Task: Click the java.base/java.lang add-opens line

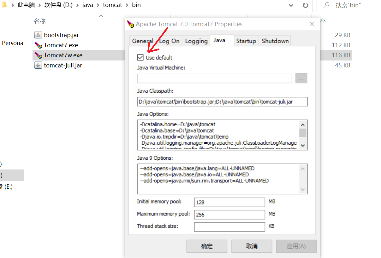Action: (x=197, y=168)
